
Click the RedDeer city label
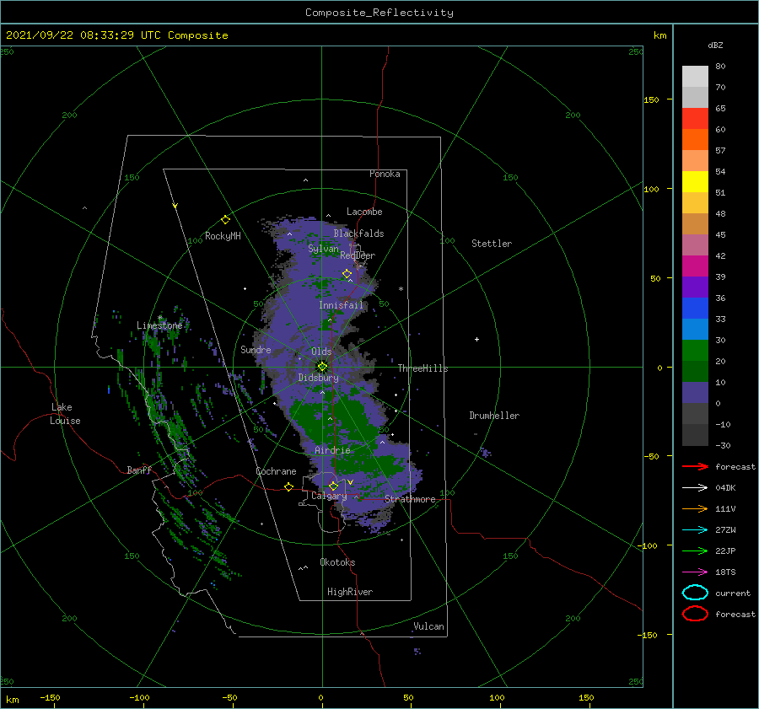[358, 255]
